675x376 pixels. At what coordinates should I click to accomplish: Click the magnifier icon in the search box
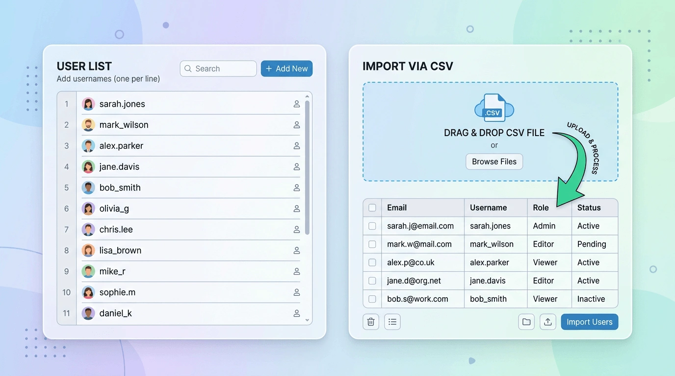(188, 69)
